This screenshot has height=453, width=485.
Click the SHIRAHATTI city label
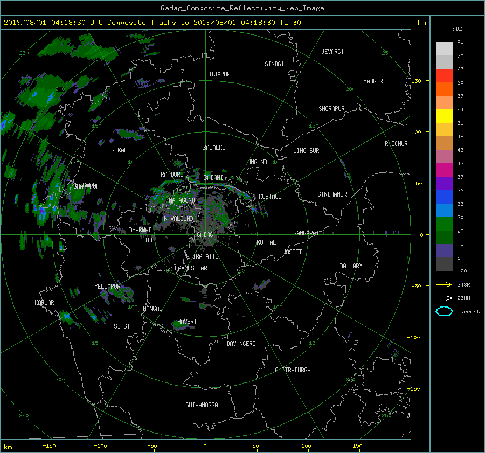pyautogui.click(x=202, y=256)
